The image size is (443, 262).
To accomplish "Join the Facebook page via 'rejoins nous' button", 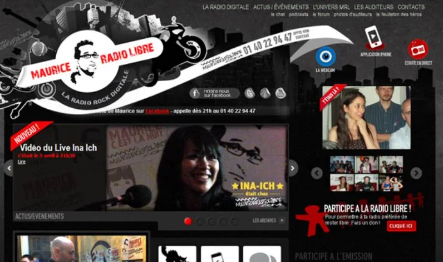I will (215, 93).
